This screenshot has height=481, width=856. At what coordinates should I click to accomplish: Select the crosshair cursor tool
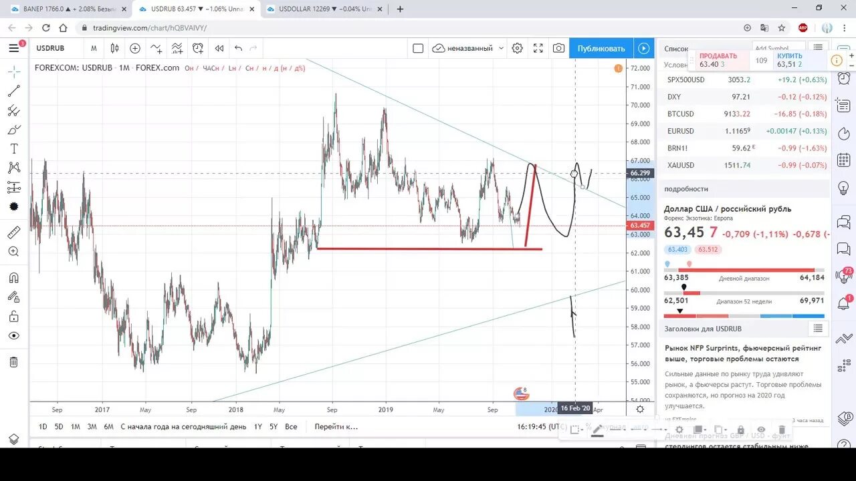pyautogui.click(x=13, y=71)
